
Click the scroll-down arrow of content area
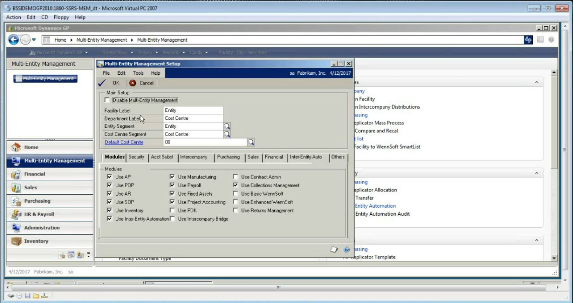point(554,258)
